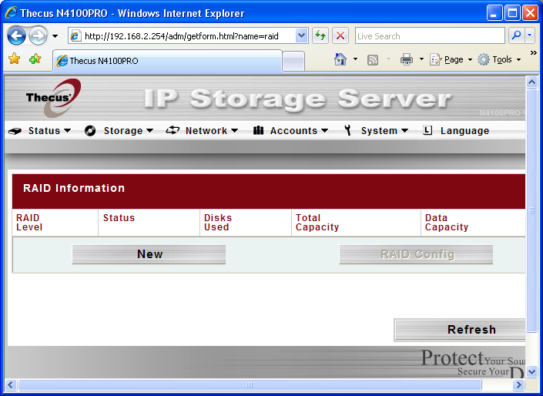Click the Refresh page icon beside address bar

point(320,35)
